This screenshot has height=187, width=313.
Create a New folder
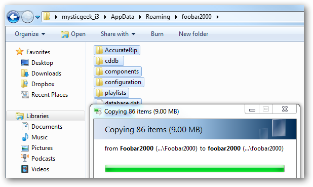coord(193,34)
